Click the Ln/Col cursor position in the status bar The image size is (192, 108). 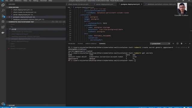click(x=142, y=107)
